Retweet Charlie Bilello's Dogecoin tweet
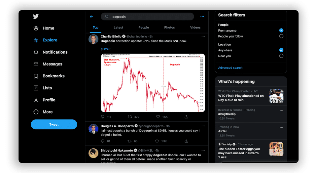317x173 pixels. point(130,117)
